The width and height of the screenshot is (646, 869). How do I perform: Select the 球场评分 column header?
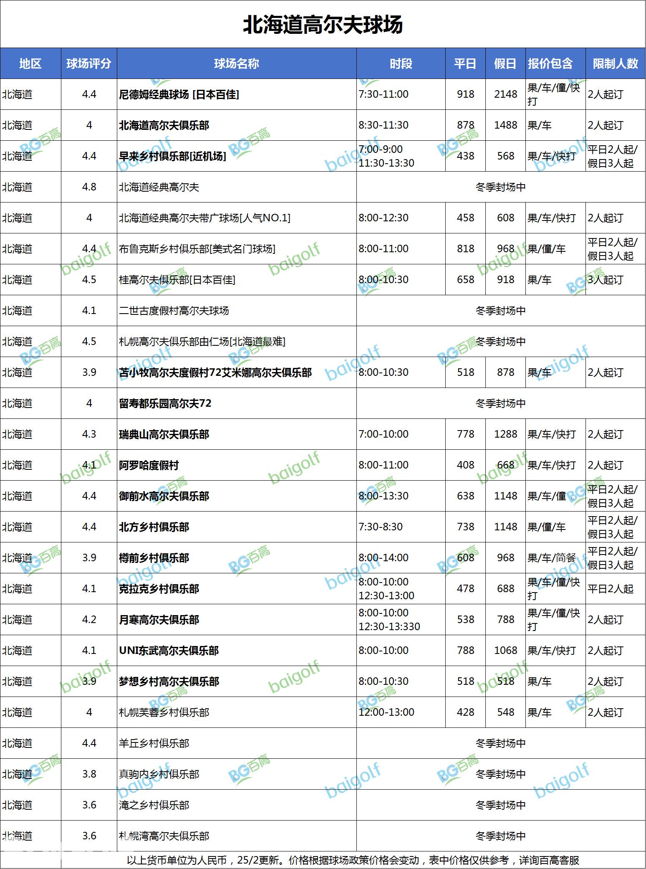click(x=89, y=63)
